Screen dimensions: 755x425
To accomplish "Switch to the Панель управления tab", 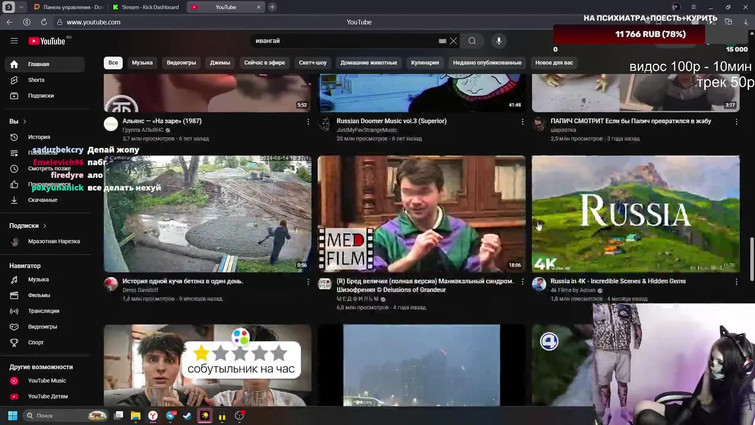I will pyautogui.click(x=68, y=7).
